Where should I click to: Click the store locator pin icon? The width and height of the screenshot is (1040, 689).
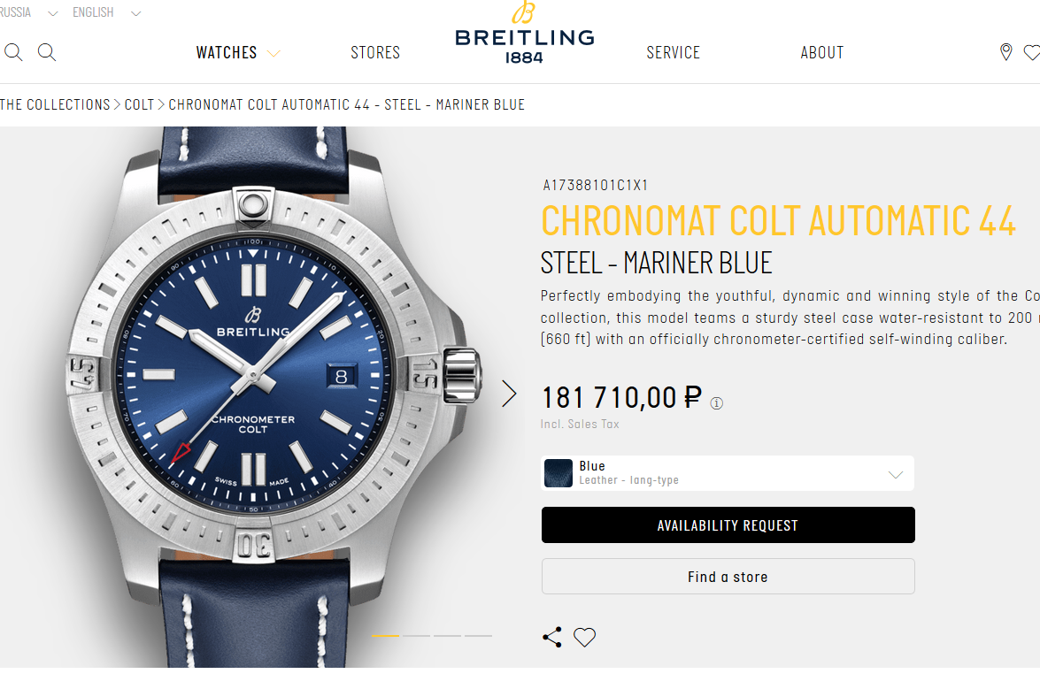[1005, 52]
